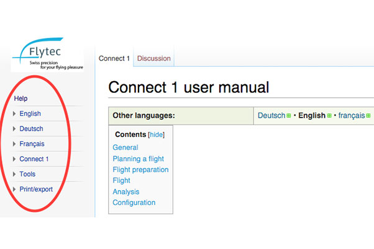
Task: Click the Flytec logo
Action: coord(47,55)
